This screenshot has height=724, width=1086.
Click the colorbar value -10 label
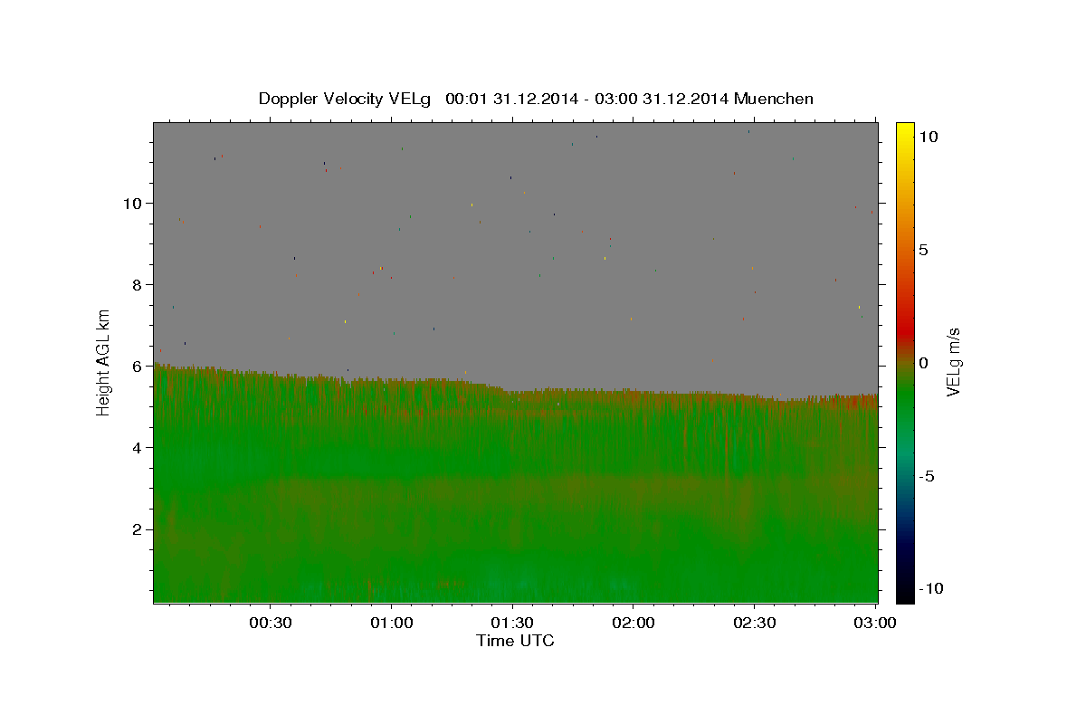(x=931, y=588)
